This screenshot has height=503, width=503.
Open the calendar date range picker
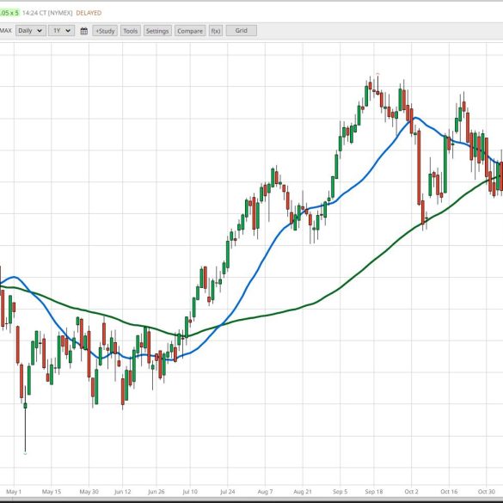coord(83,31)
